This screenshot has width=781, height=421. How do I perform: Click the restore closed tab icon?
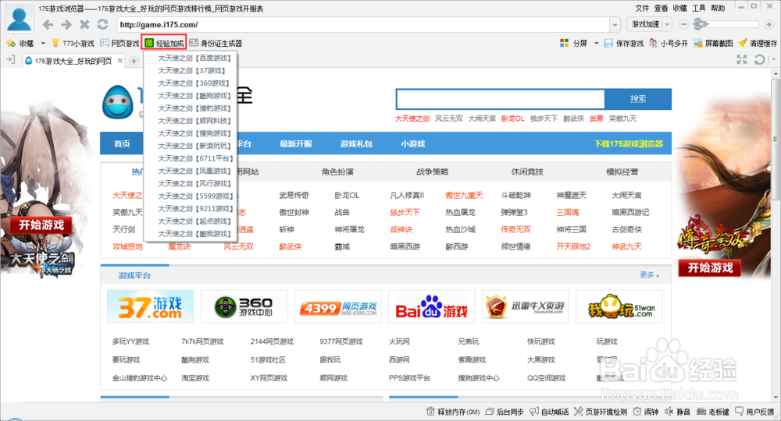click(x=760, y=60)
